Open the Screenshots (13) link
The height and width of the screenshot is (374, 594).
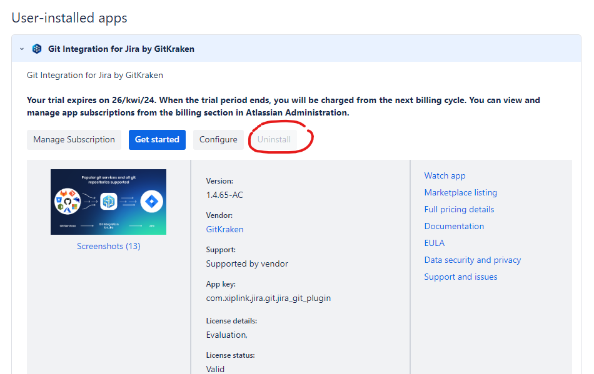pos(109,246)
